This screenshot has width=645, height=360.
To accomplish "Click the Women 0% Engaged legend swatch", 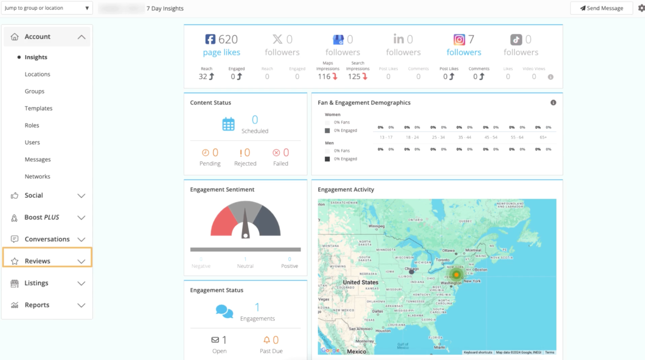I will point(327,130).
